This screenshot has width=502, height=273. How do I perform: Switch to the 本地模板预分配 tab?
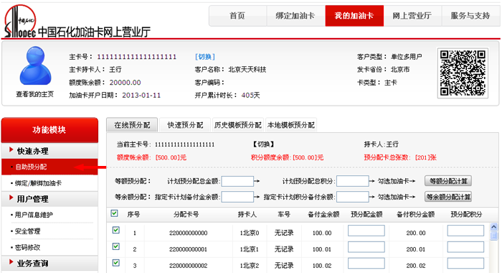291,125
